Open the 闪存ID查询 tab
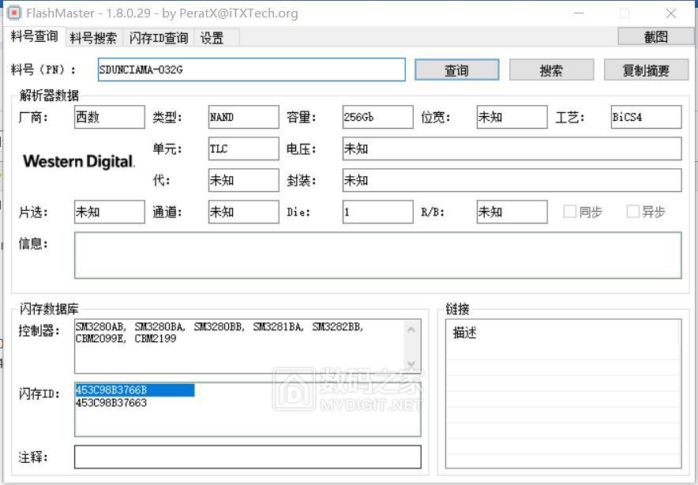This screenshot has width=698, height=485. pyautogui.click(x=158, y=37)
